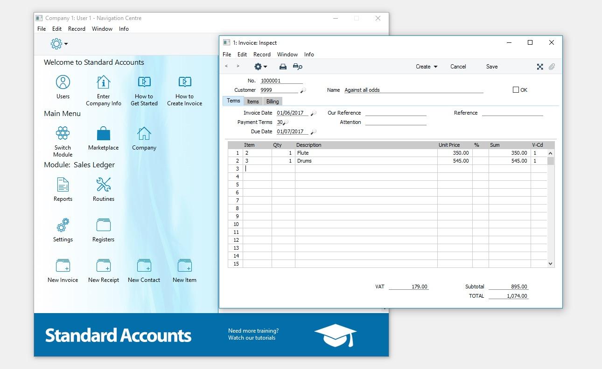Open the Edit menu in Navigation Centre
The width and height of the screenshot is (602, 369).
point(57,29)
